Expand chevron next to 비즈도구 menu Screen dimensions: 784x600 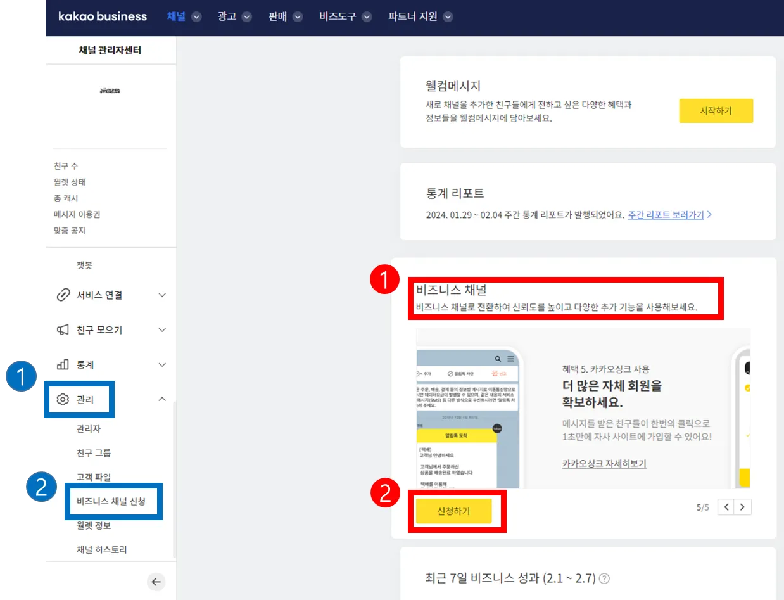point(367,17)
